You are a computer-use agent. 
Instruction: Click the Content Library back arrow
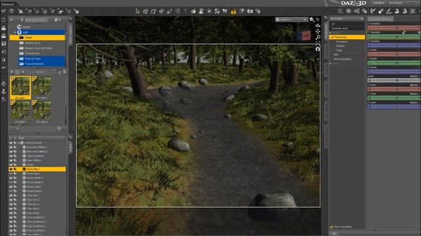pyautogui.click(x=11, y=20)
